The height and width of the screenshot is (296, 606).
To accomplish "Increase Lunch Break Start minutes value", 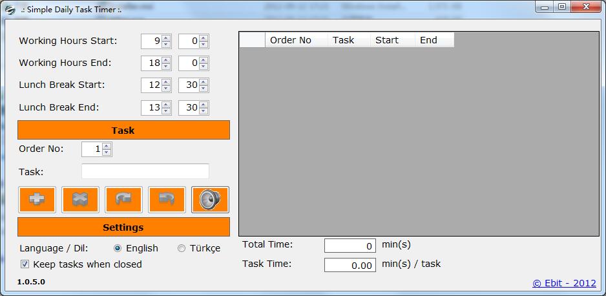I will tap(204, 82).
